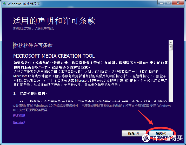Click the Accept 接受(A) button
Screen dimensions: 186x145
(x=161, y=133)
